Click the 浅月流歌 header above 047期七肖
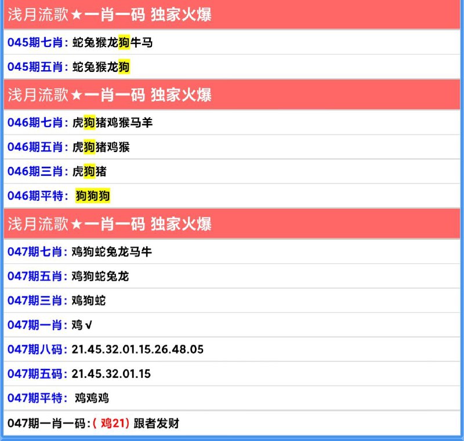The width and height of the screenshot is (464, 441). (x=232, y=223)
